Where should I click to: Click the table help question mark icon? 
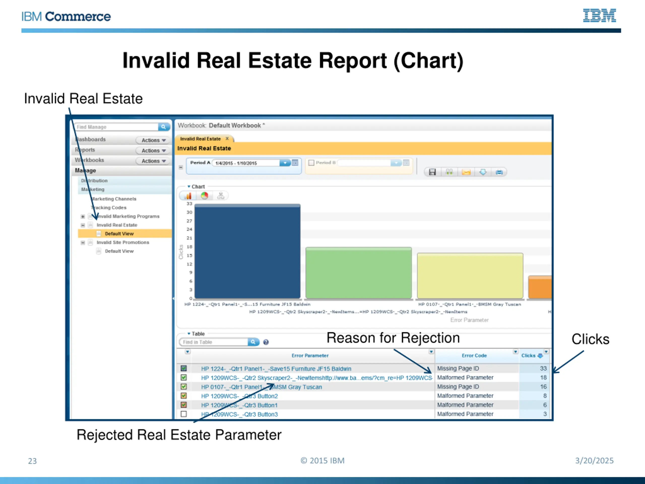click(x=266, y=342)
